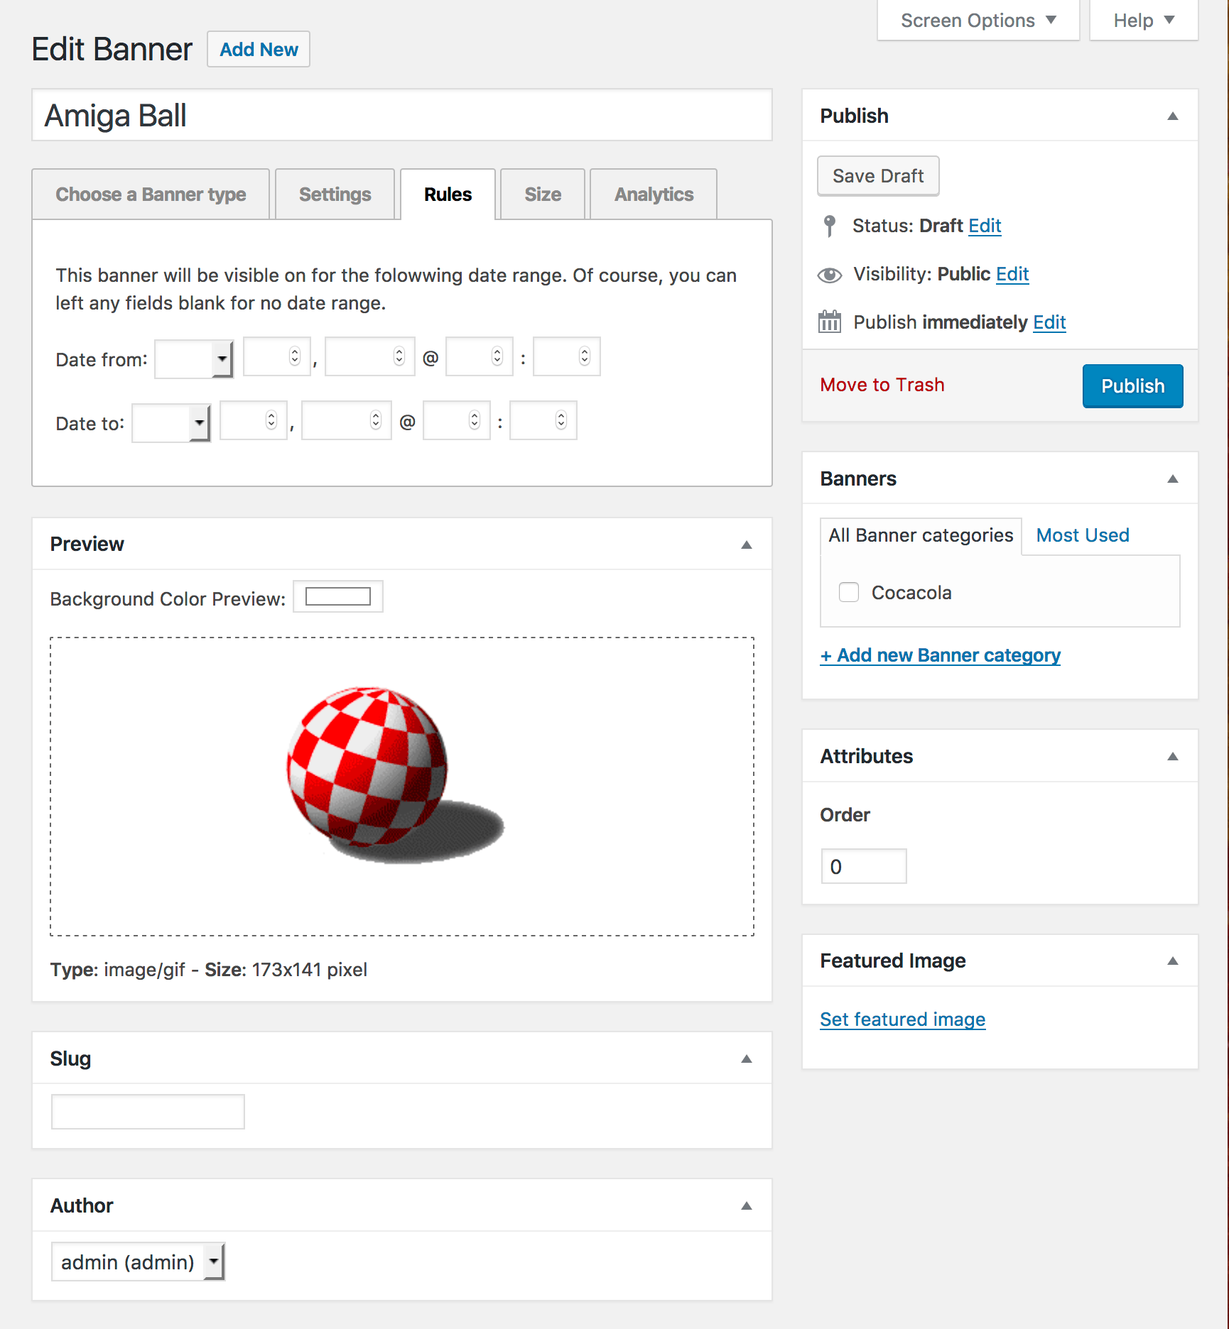Click the Amiga Ball preview image

395,775
